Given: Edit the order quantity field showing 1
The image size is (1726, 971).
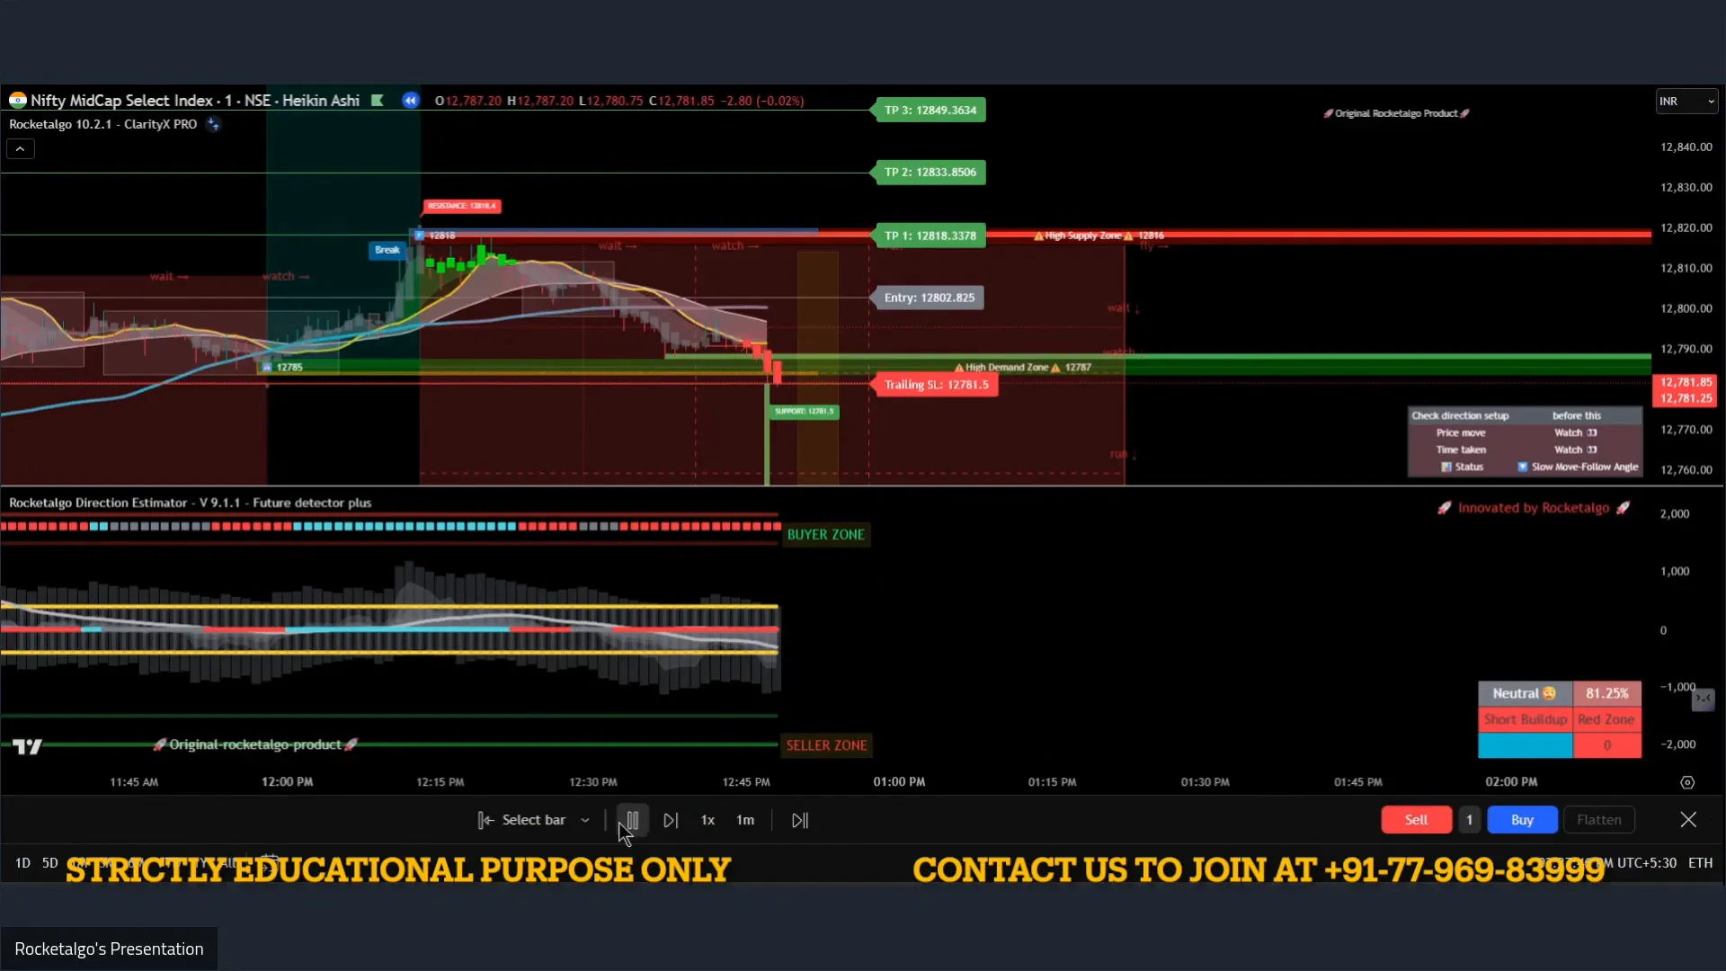Looking at the screenshot, I should tap(1470, 820).
